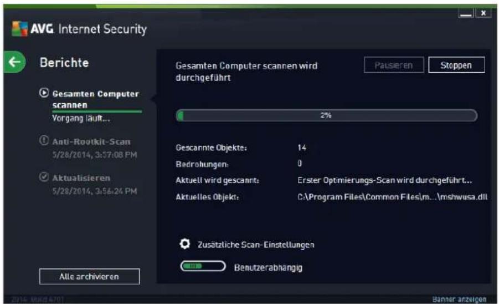Click Gescannte Objekte value 14

click(302, 148)
